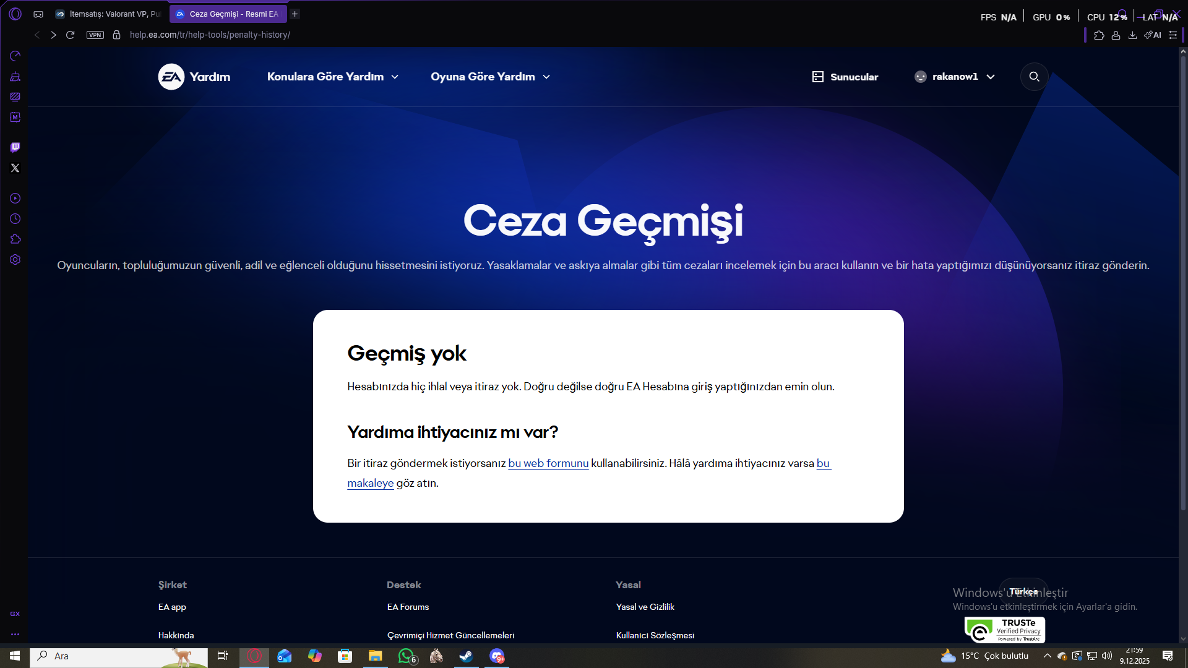Click the page vertical scrollbar
The height and width of the screenshot is (668, 1188).
(x=1183, y=283)
